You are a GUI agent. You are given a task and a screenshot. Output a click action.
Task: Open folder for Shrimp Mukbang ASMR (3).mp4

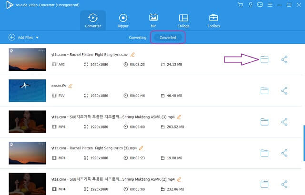tap(264, 122)
